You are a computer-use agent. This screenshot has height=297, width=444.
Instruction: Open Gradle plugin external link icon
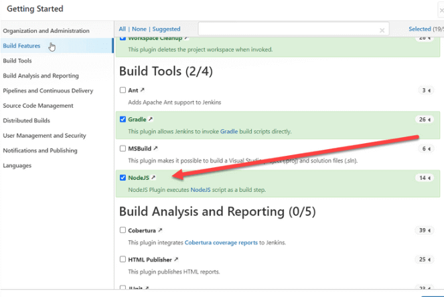coord(151,119)
